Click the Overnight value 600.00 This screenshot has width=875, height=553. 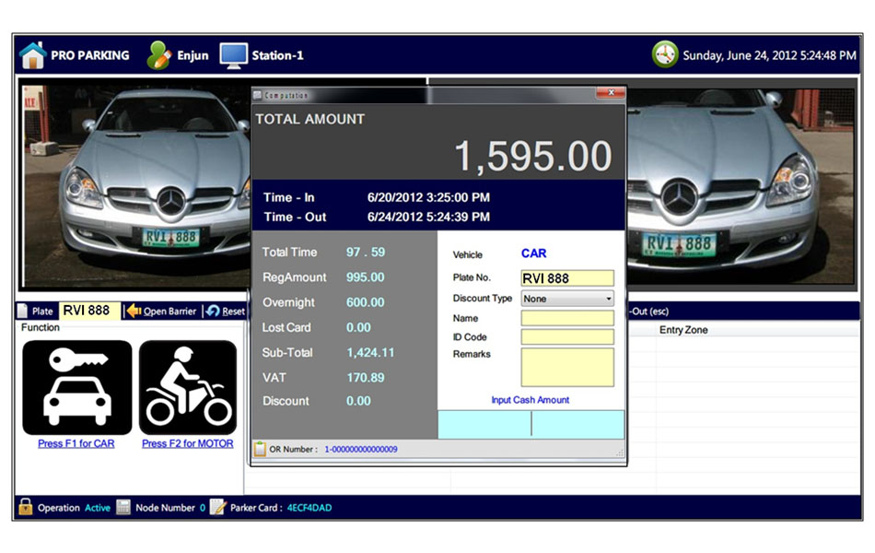click(x=366, y=302)
